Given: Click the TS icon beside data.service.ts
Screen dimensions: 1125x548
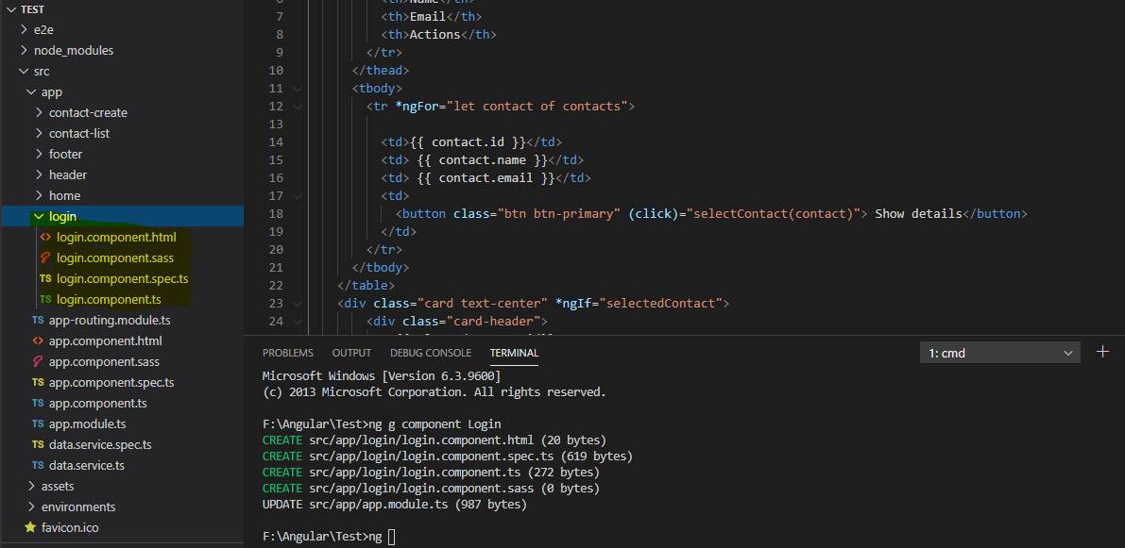Looking at the screenshot, I should point(38,466).
